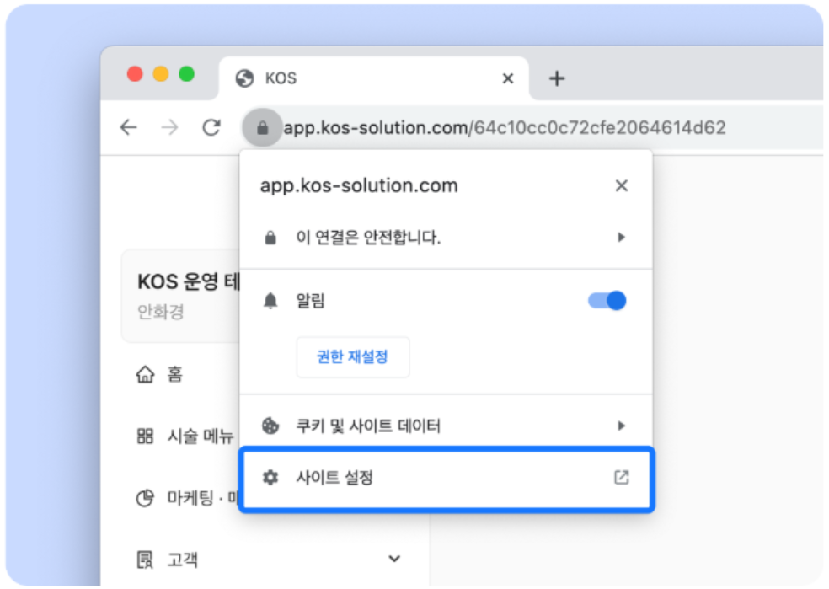Click the gear icon beside 사이트 설정

coord(270,478)
